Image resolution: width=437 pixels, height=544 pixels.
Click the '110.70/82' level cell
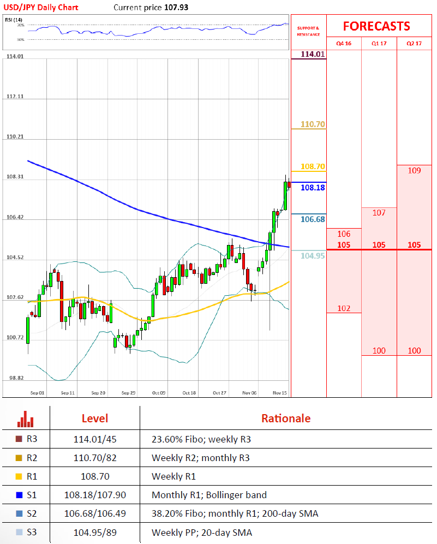(x=95, y=458)
